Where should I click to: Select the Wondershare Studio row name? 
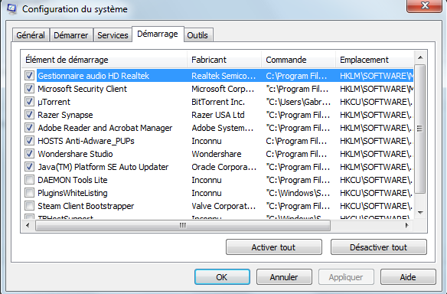(75, 154)
